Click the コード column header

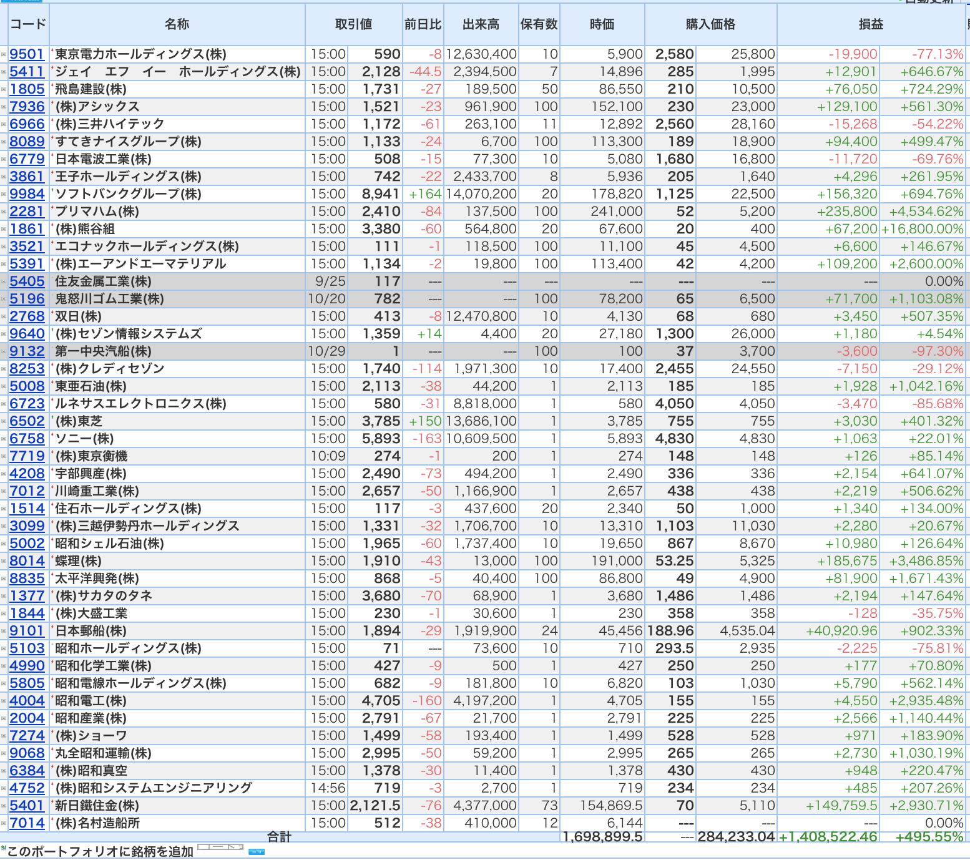[x=28, y=24]
